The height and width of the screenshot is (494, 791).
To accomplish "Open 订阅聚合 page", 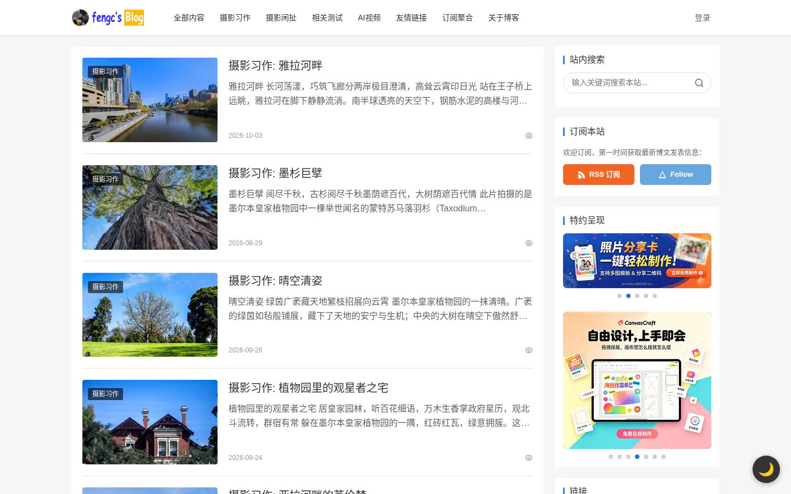I will (458, 18).
